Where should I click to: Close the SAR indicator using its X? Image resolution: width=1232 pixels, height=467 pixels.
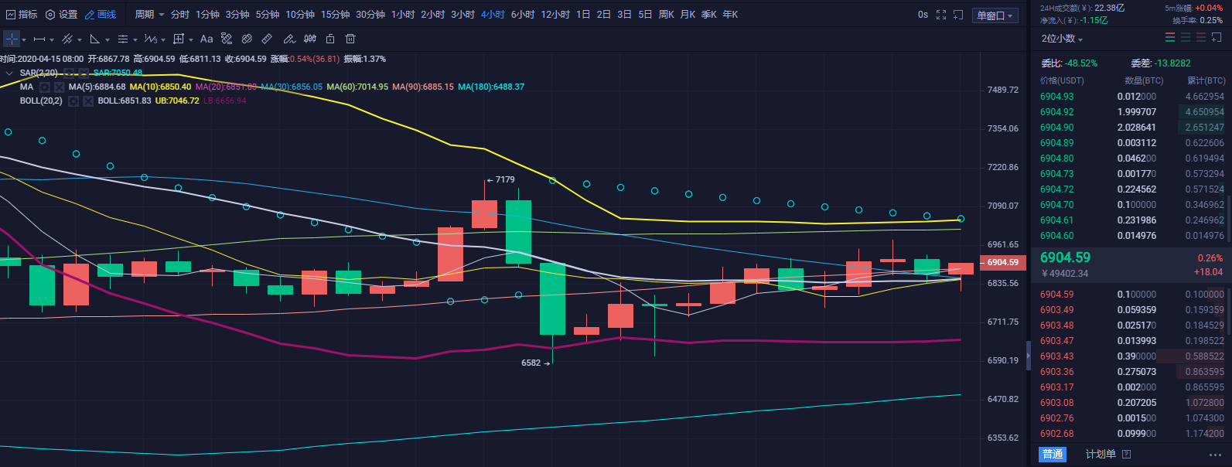[x=84, y=73]
